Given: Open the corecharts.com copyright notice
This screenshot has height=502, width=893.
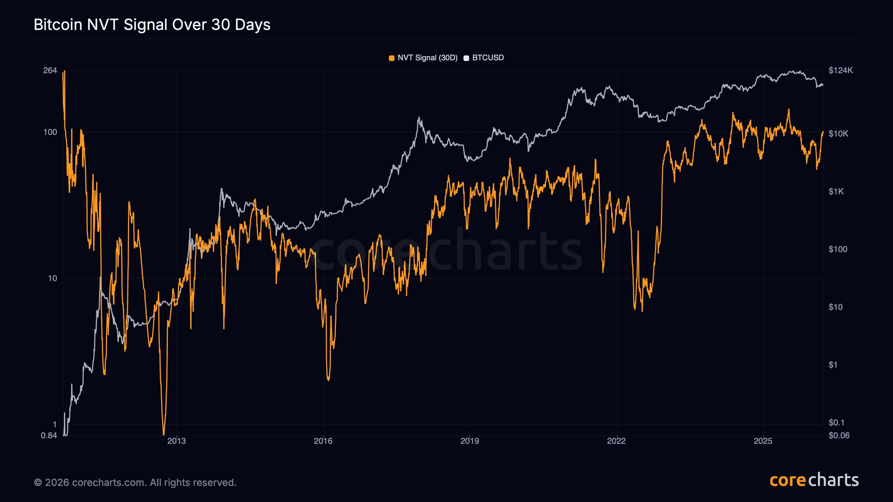Looking at the screenshot, I should point(135,482).
